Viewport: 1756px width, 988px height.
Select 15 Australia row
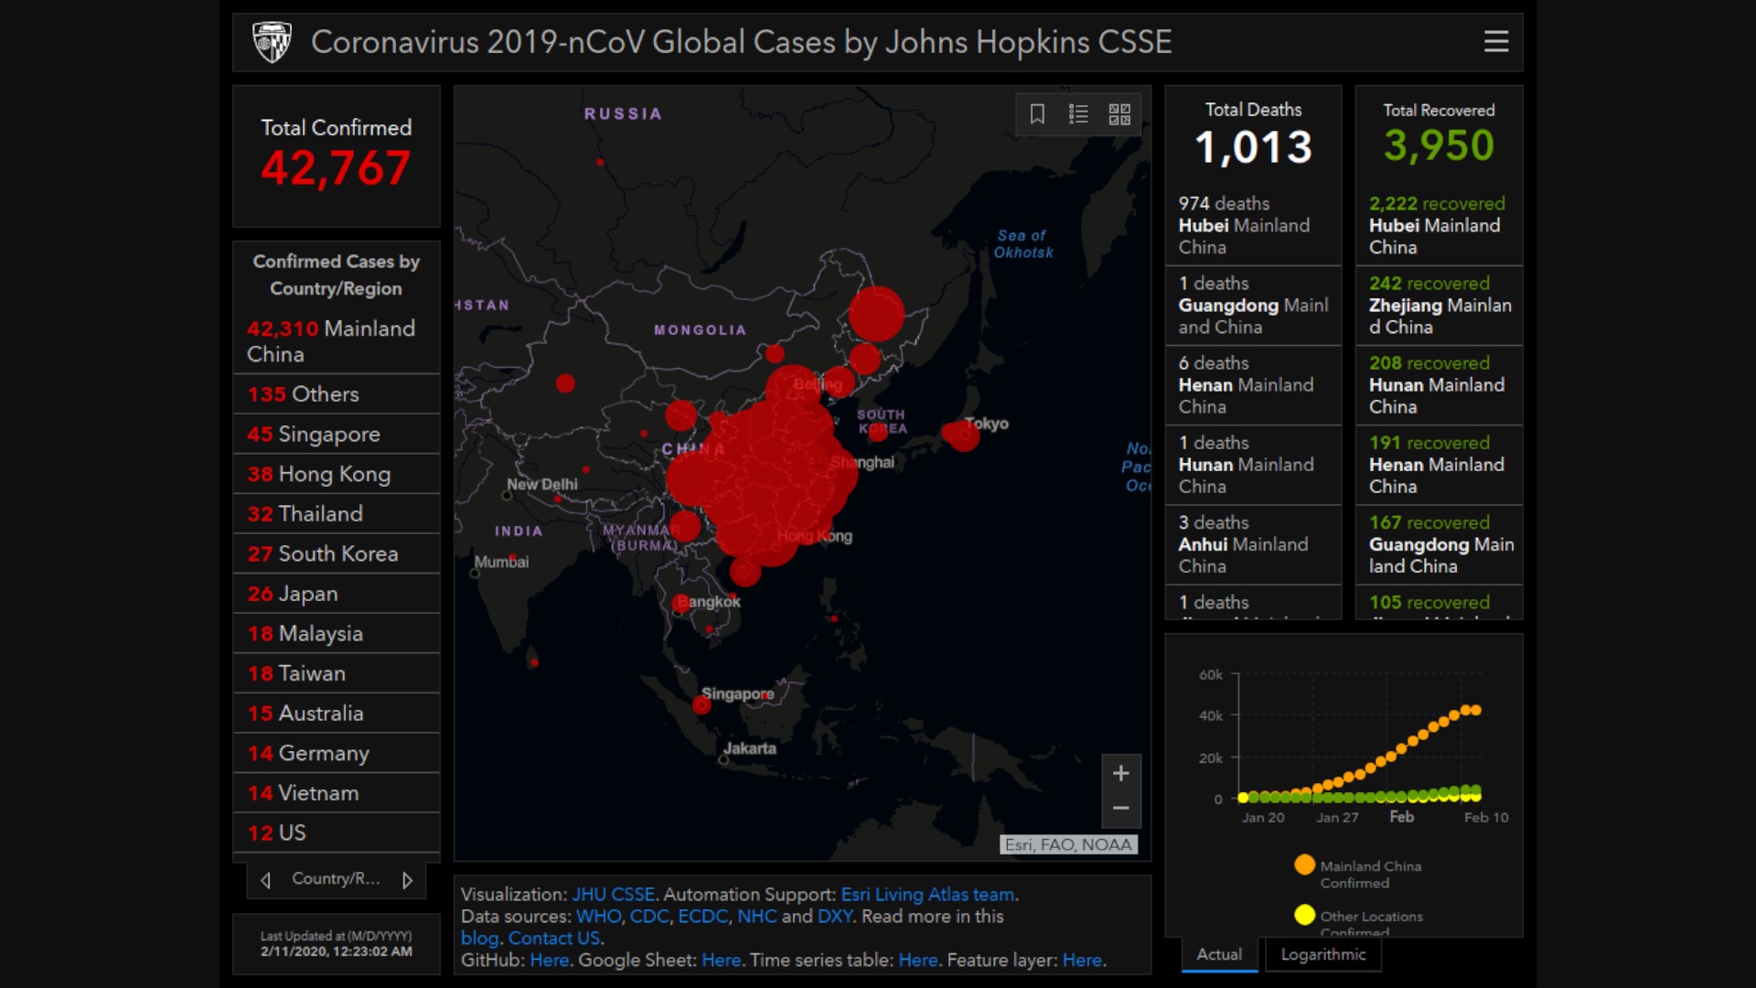[x=337, y=713]
